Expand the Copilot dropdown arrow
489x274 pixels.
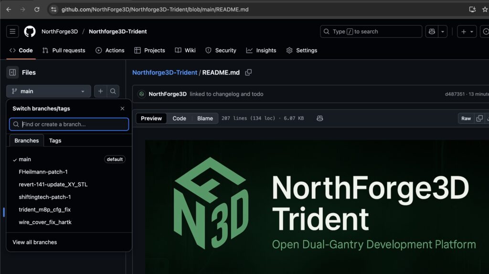443,32
